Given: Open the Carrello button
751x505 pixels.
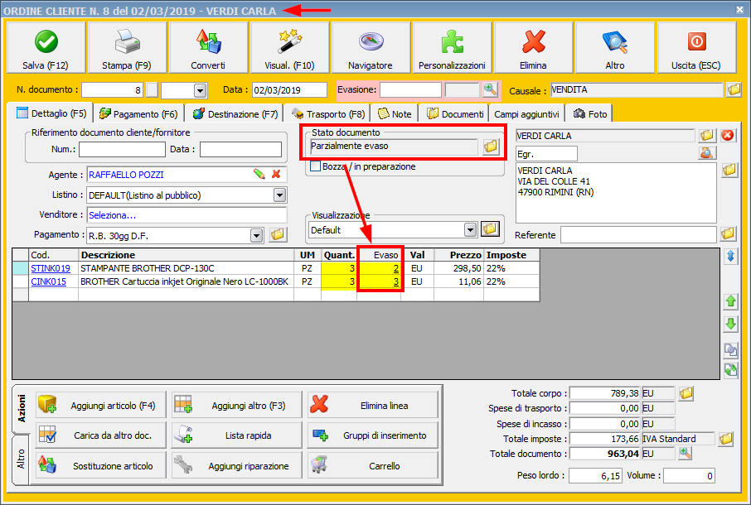Looking at the screenshot, I should (x=373, y=465).
